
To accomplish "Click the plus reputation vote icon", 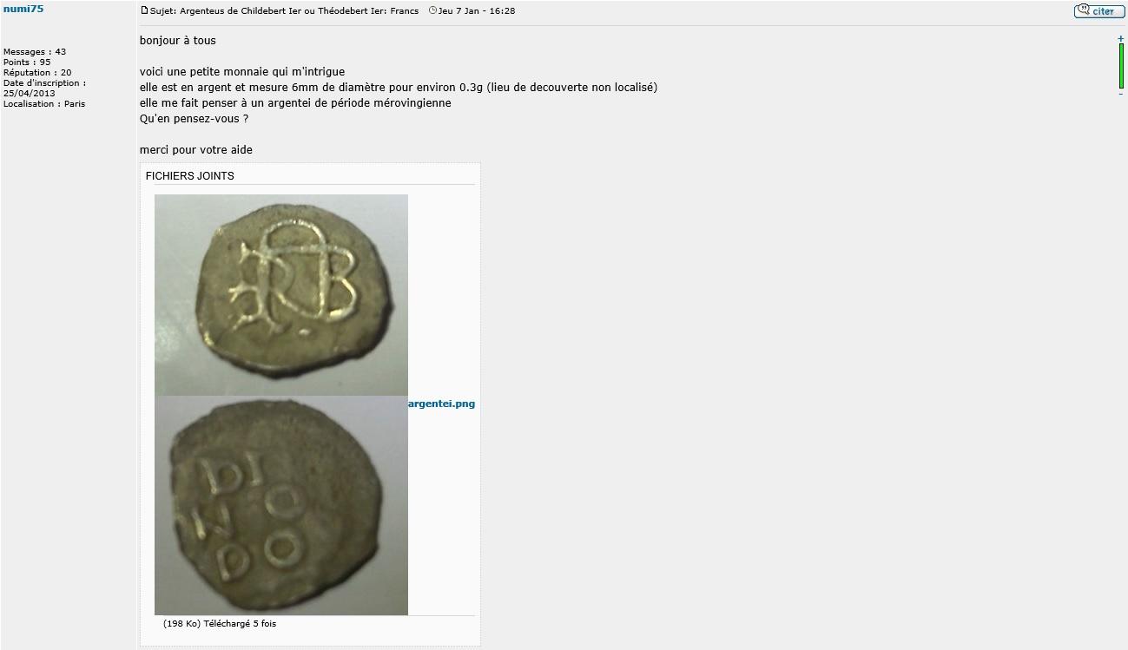I will coord(1121,38).
